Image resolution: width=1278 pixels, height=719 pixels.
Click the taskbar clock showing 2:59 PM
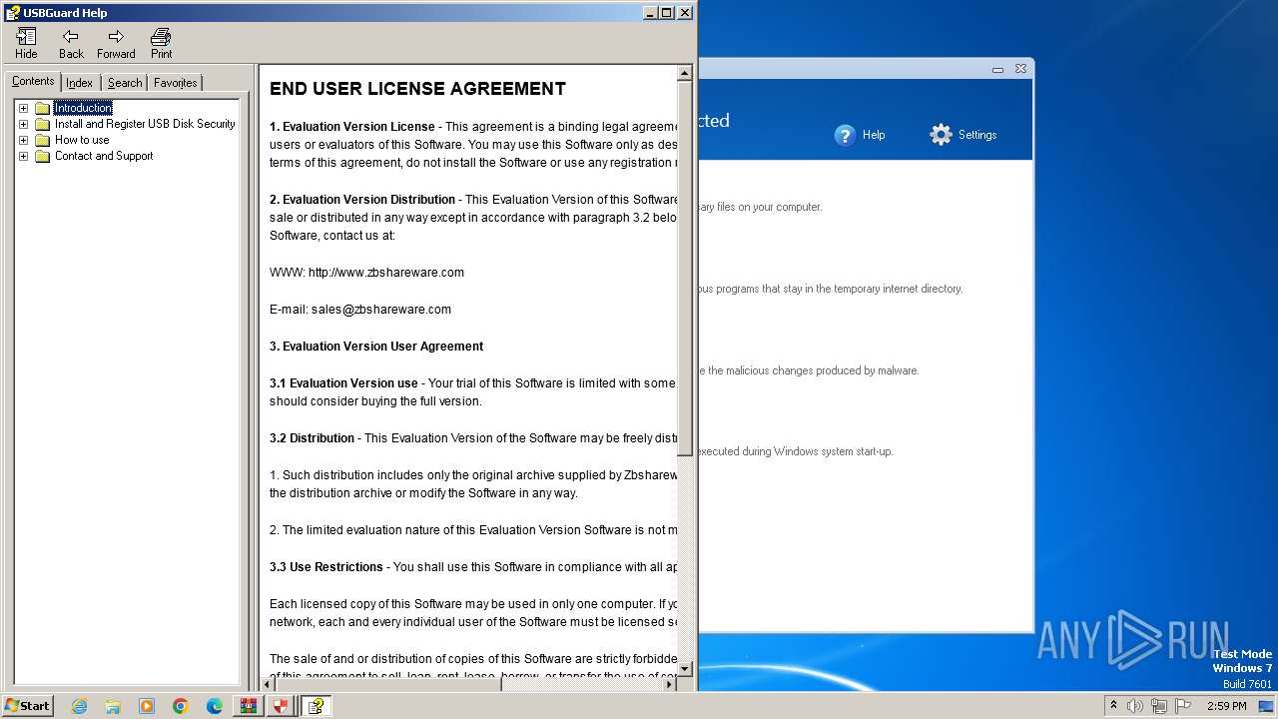(x=1226, y=706)
